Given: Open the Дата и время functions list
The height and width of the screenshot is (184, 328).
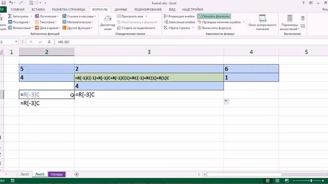Looking at the screenshot, I should [48, 28].
